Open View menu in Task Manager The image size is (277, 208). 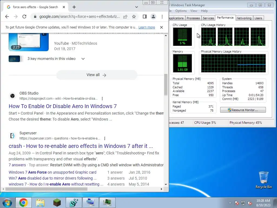click(x=194, y=11)
